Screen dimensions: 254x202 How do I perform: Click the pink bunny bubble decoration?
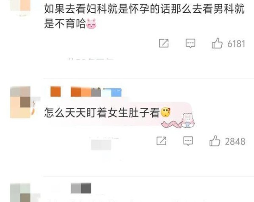click(x=178, y=121)
